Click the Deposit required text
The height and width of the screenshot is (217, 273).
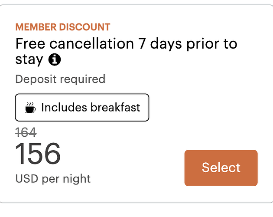[60, 79]
